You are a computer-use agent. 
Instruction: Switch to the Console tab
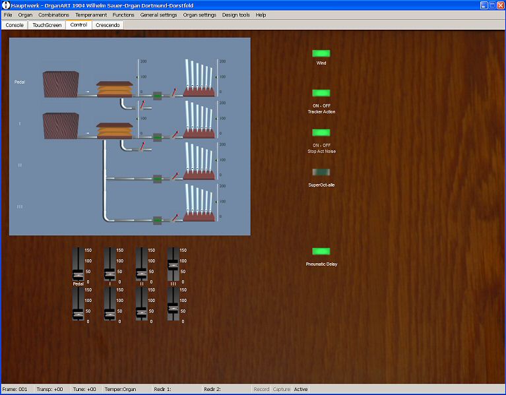(15, 25)
